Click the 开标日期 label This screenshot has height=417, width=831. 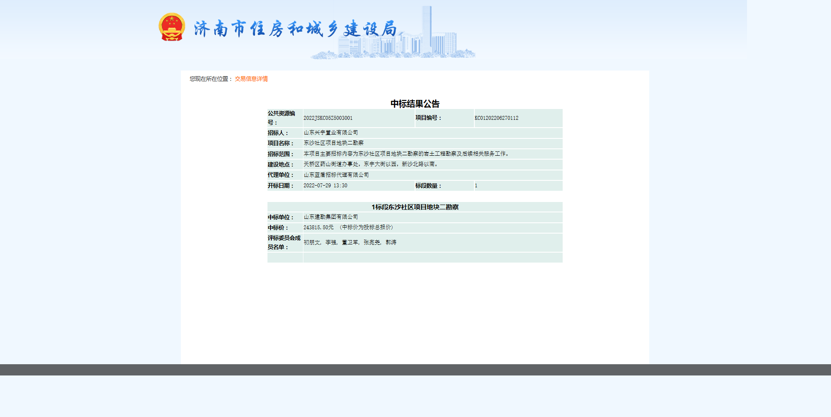coord(280,186)
